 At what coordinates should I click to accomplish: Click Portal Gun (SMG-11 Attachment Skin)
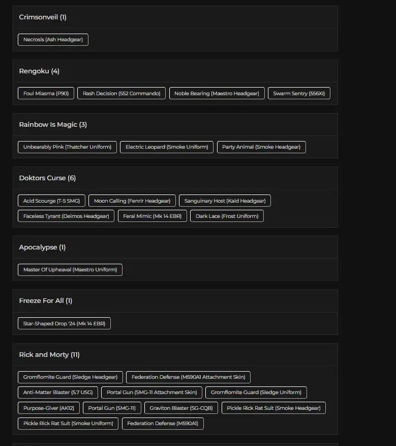(x=151, y=393)
